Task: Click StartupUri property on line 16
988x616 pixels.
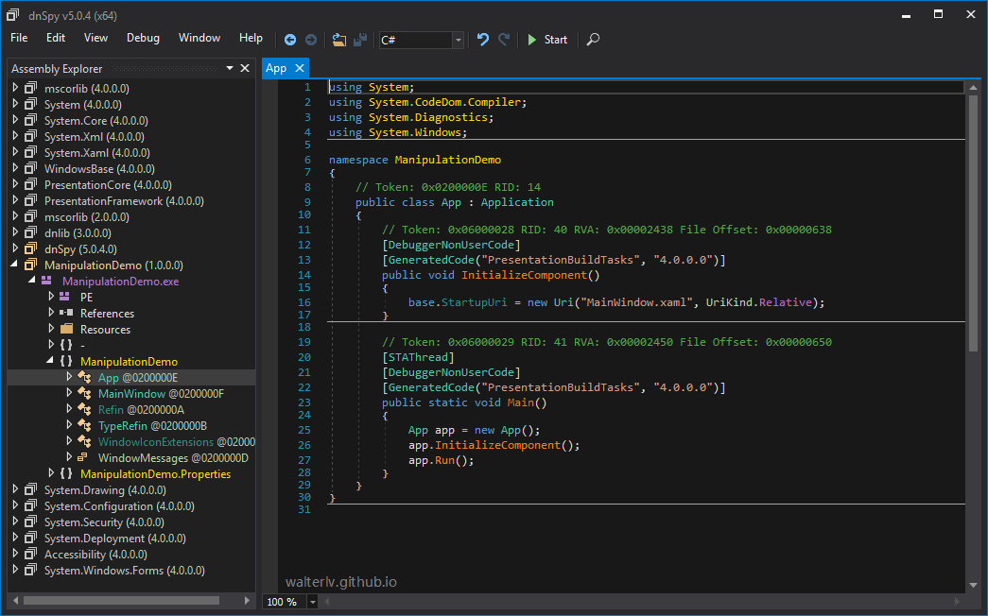Action: click(474, 302)
